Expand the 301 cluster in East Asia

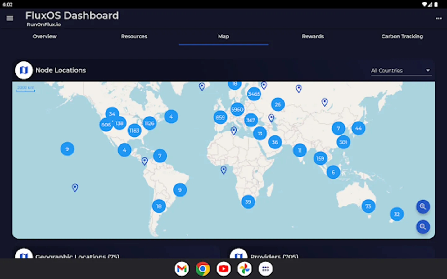coord(343,142)
